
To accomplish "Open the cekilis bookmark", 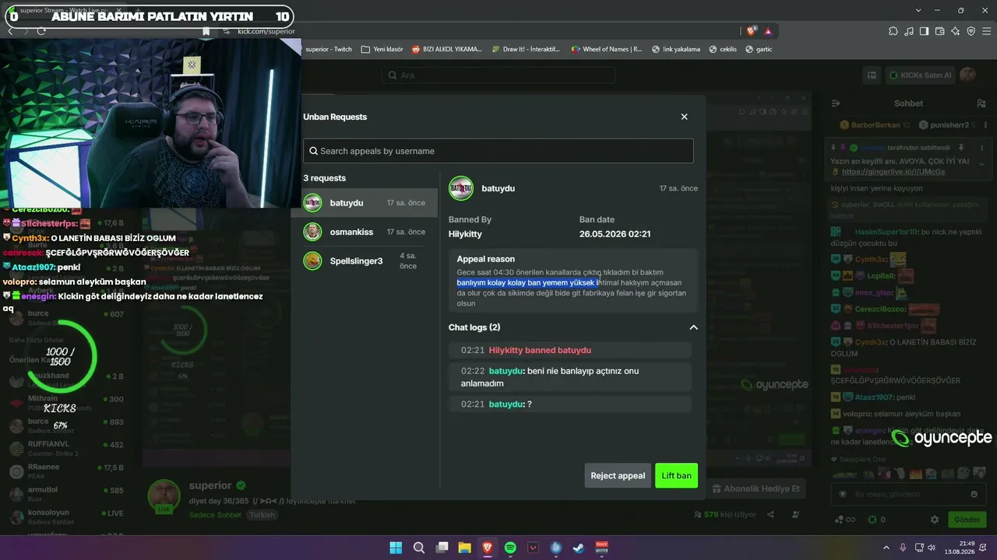I will coord(722,49).
